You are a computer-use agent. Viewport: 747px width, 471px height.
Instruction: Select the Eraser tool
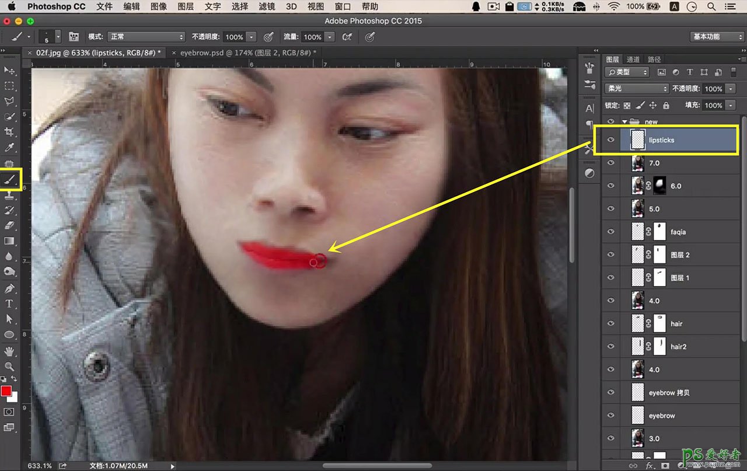9,225
